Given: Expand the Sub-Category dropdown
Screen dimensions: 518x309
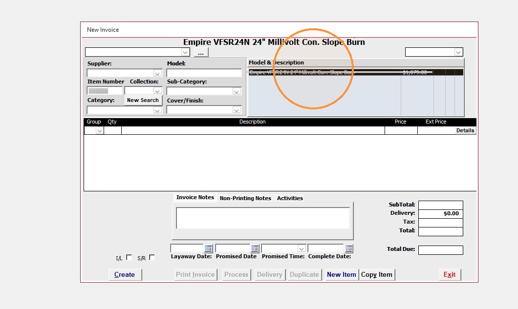Looking at the screenshot, I should tap(237, 91).
